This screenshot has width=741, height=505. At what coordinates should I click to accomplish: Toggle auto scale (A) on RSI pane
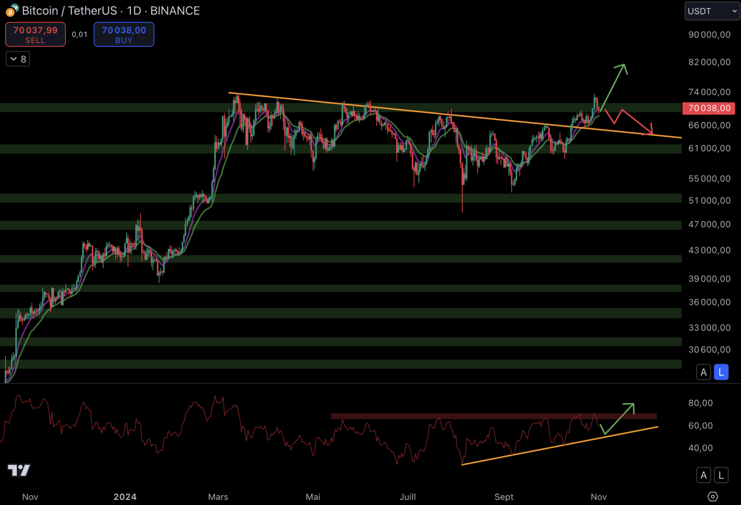click(703, 476)
